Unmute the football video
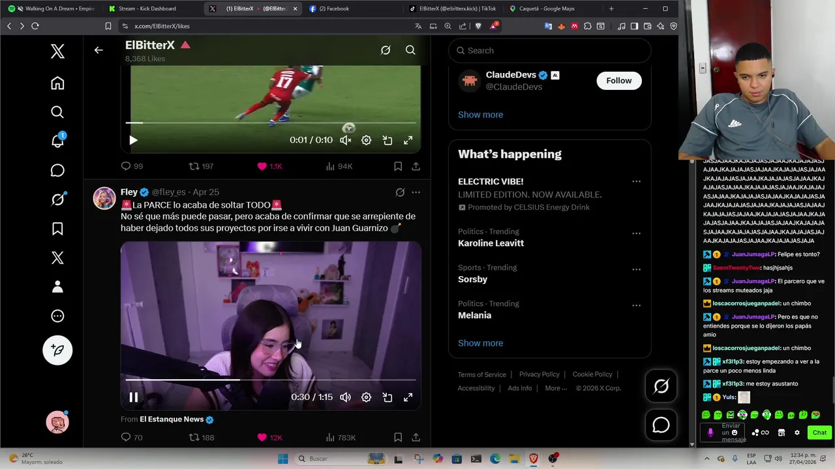Screen dimensions: 835x469 [x=346, y=140]
